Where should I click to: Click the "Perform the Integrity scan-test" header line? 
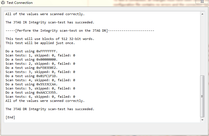(x=80, y=31)
